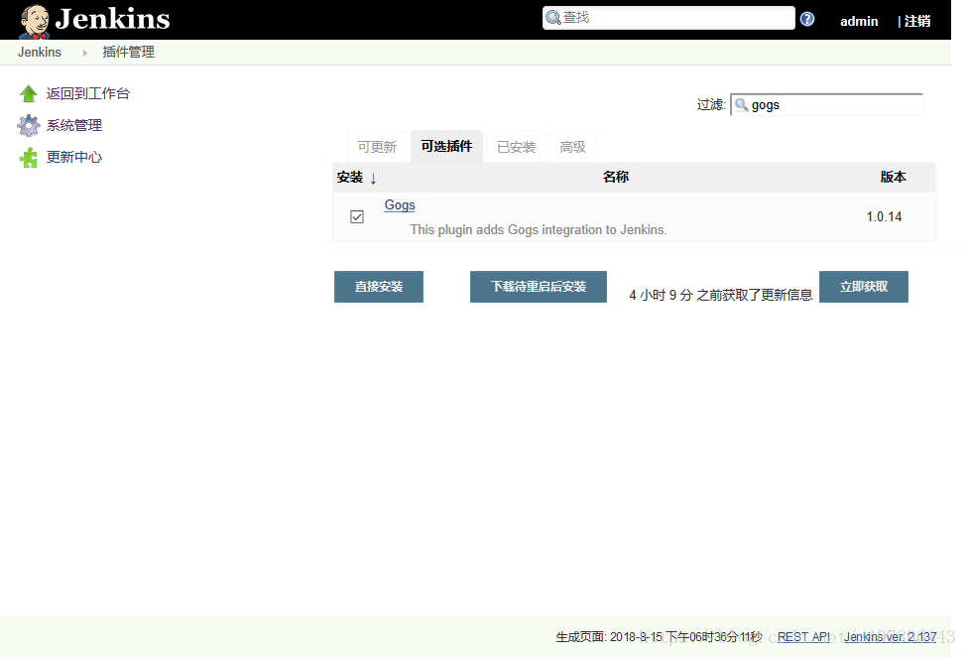Open the 更新中心 link
Image resolution: width=968 pixels, height=657 pixels.
pos(74,157)
